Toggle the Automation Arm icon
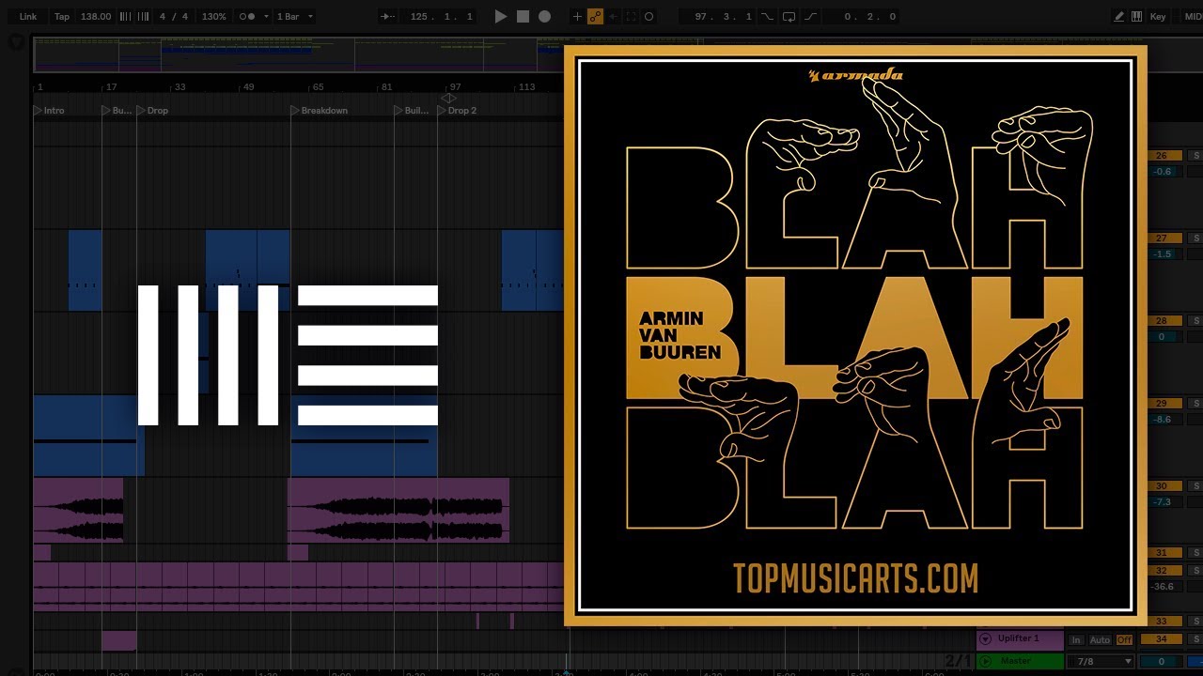This screenshot has height=676, width=1203. [x=595, y=17]
